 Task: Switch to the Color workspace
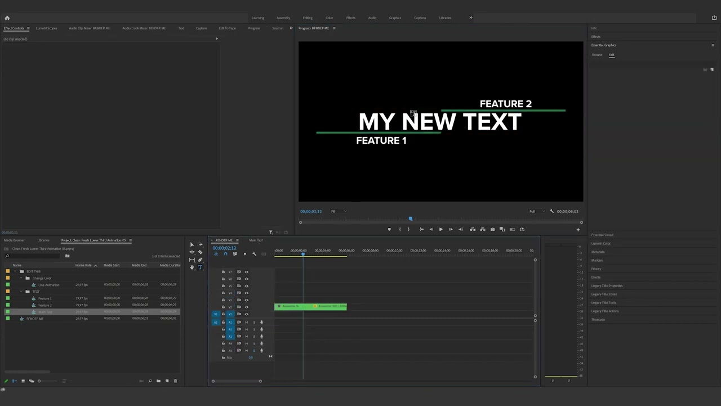(x=329, y=18)
